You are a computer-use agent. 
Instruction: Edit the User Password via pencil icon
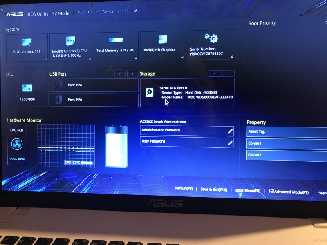coord(230,143)
